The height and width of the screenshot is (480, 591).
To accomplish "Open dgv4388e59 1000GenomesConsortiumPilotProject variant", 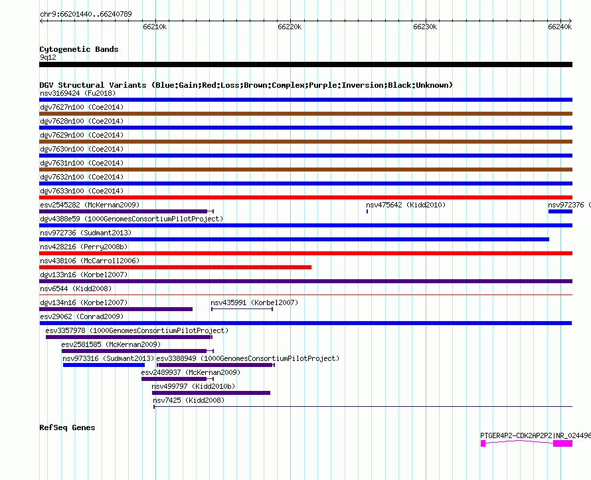I will [x=131, y=219].
